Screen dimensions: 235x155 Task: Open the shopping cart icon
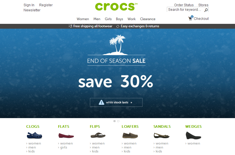point(191,18)
